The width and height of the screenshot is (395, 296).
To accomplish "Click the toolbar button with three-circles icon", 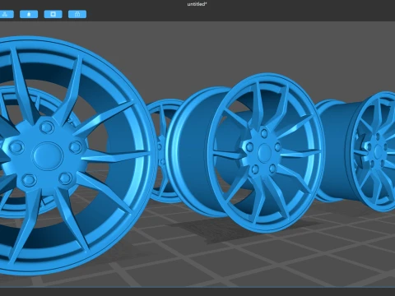I will 6,14.
